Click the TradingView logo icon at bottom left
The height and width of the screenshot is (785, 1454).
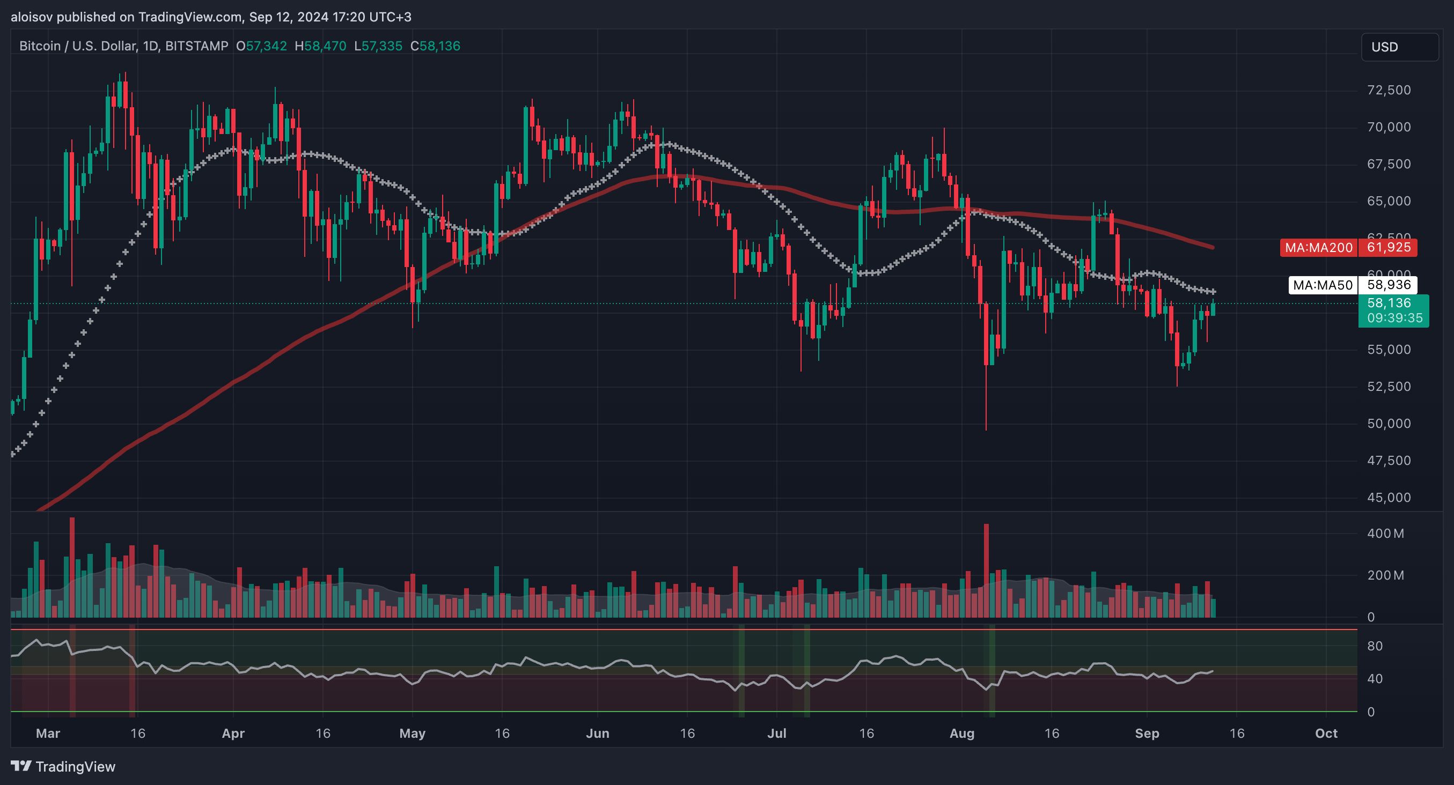pos(21,766)
